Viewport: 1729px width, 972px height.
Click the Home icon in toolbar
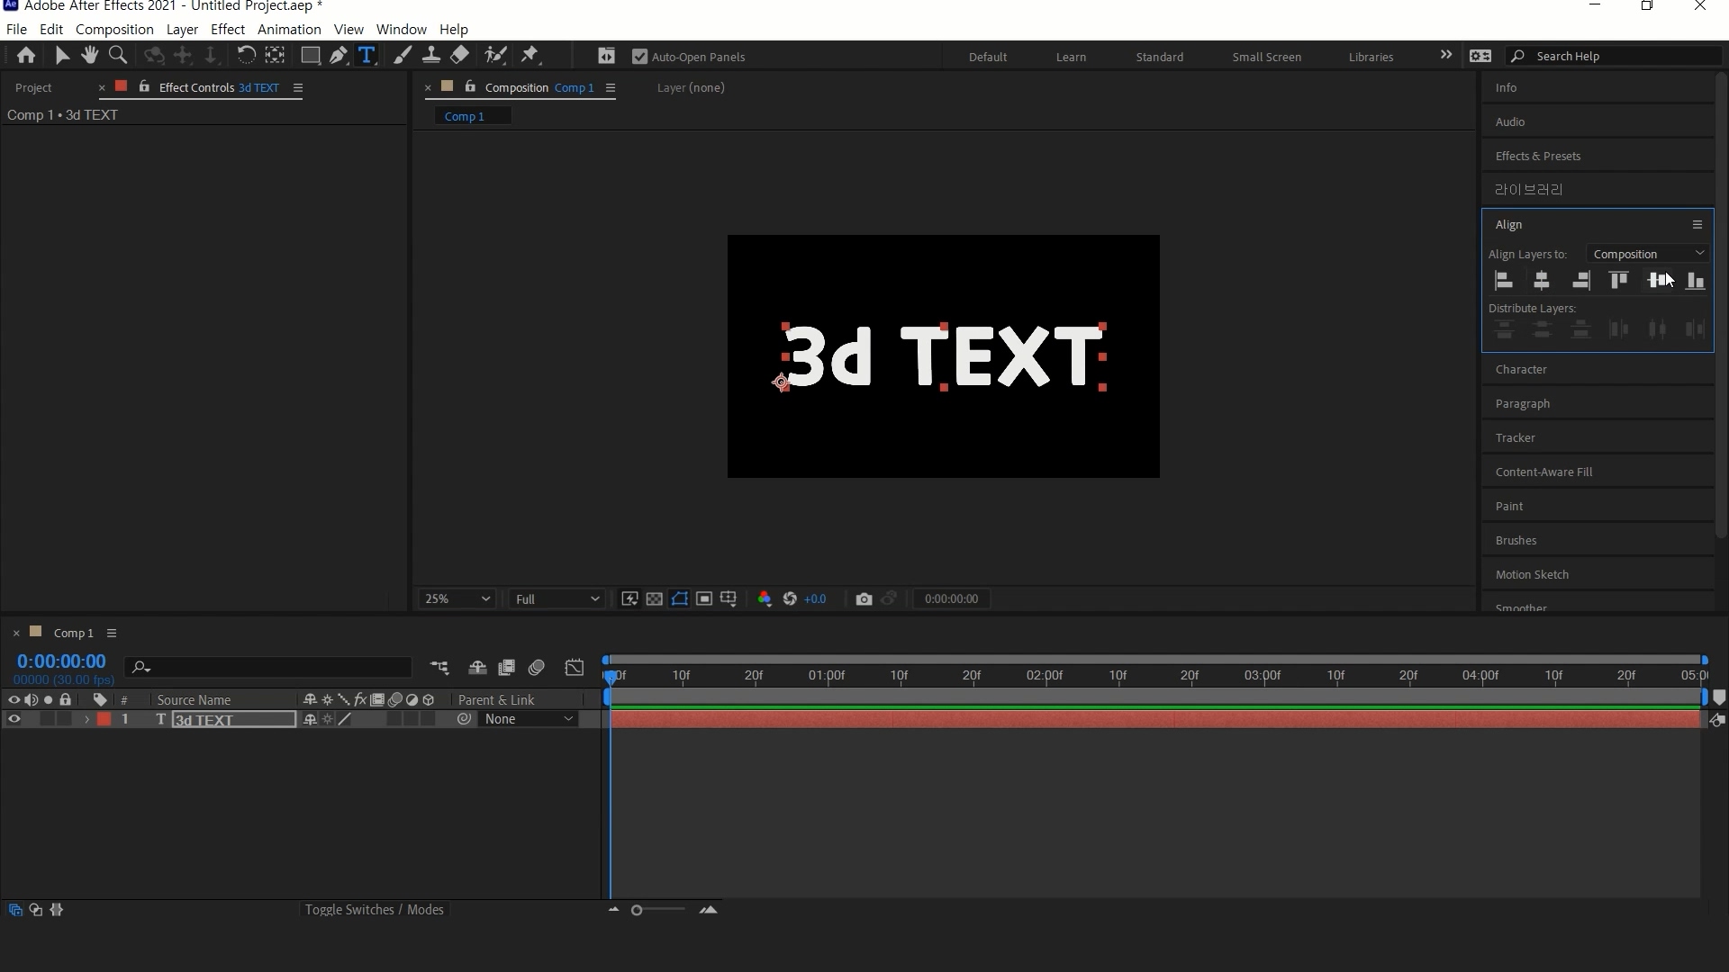26,56
